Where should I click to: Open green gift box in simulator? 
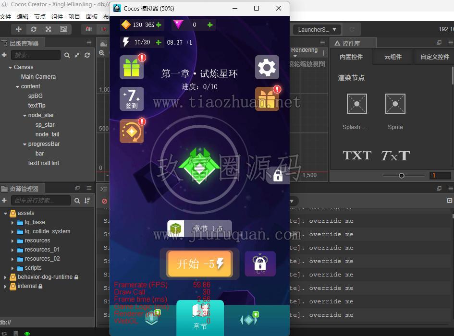(x=132, y=67)
